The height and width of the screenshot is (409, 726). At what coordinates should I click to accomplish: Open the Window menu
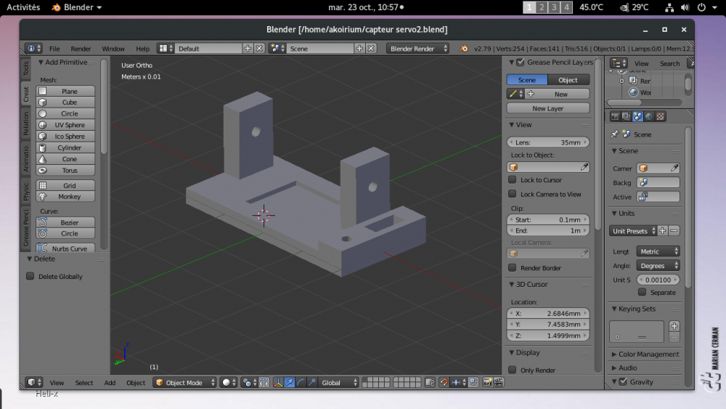click(113, 49)
